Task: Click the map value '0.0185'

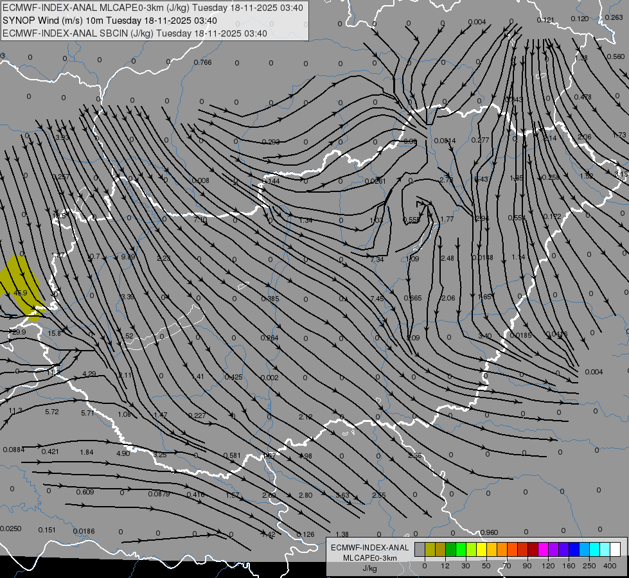Action: click(x=520, y=335)
